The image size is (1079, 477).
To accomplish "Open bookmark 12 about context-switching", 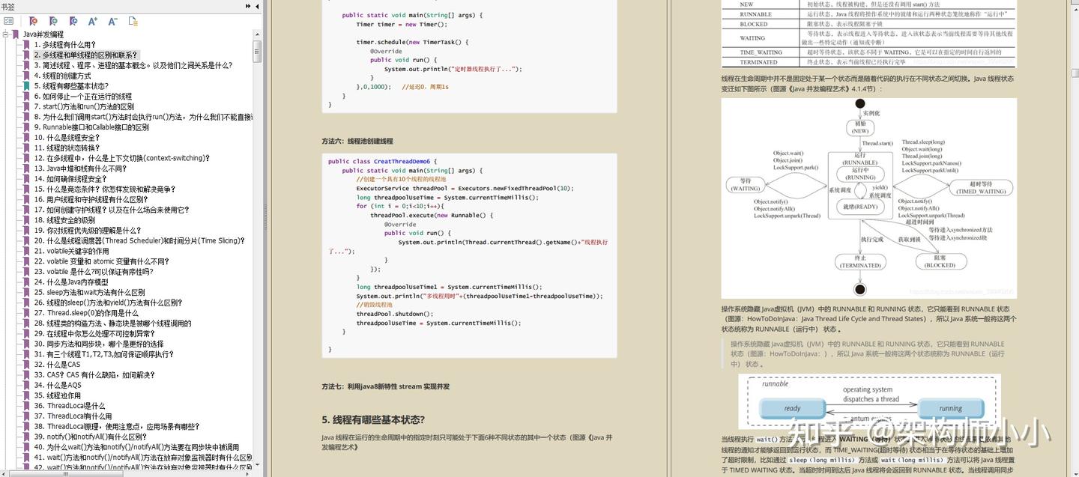I will click(122, 158).
